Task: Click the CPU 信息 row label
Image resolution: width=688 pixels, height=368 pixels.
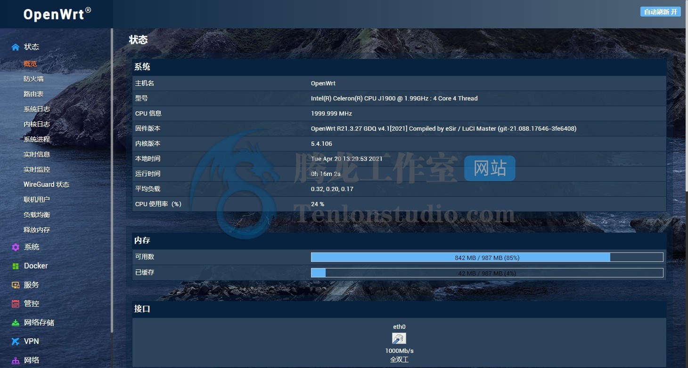Action: coord(148,114)
